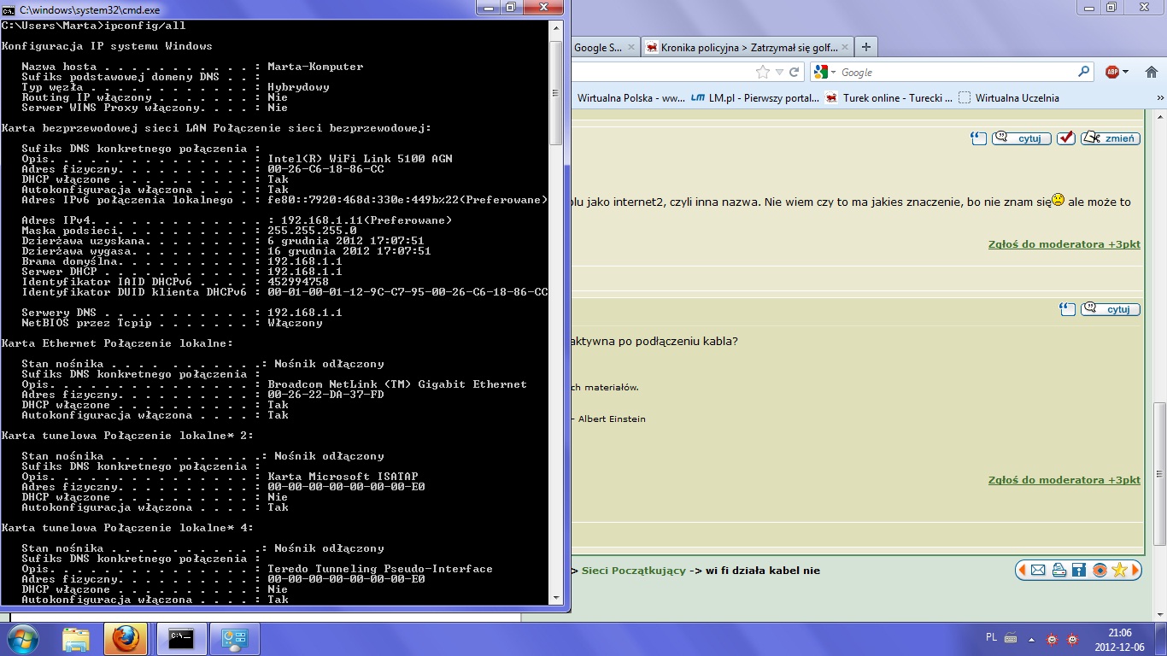Open Windows Explorer from the taskbar
Screen dimensions: 1167x656
pos(76,639)
